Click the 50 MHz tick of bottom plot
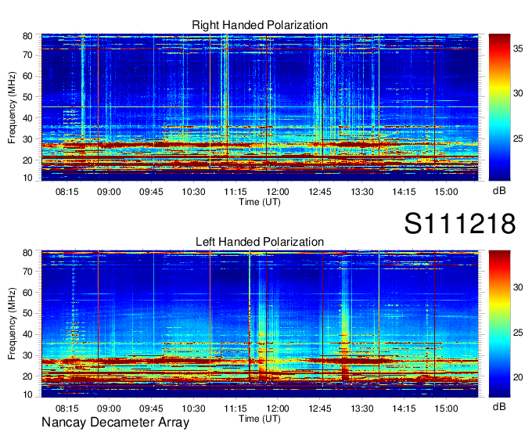 click(27, 313)
